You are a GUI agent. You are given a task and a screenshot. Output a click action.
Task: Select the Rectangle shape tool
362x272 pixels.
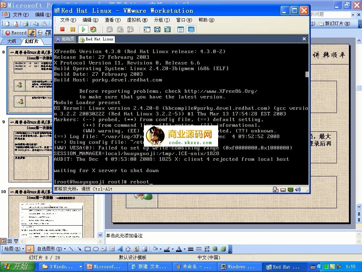click(x=88, y=249)
